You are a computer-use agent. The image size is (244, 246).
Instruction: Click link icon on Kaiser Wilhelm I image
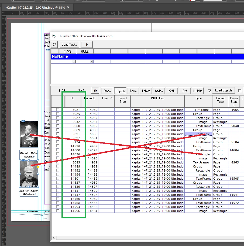[x=23, y=121]
